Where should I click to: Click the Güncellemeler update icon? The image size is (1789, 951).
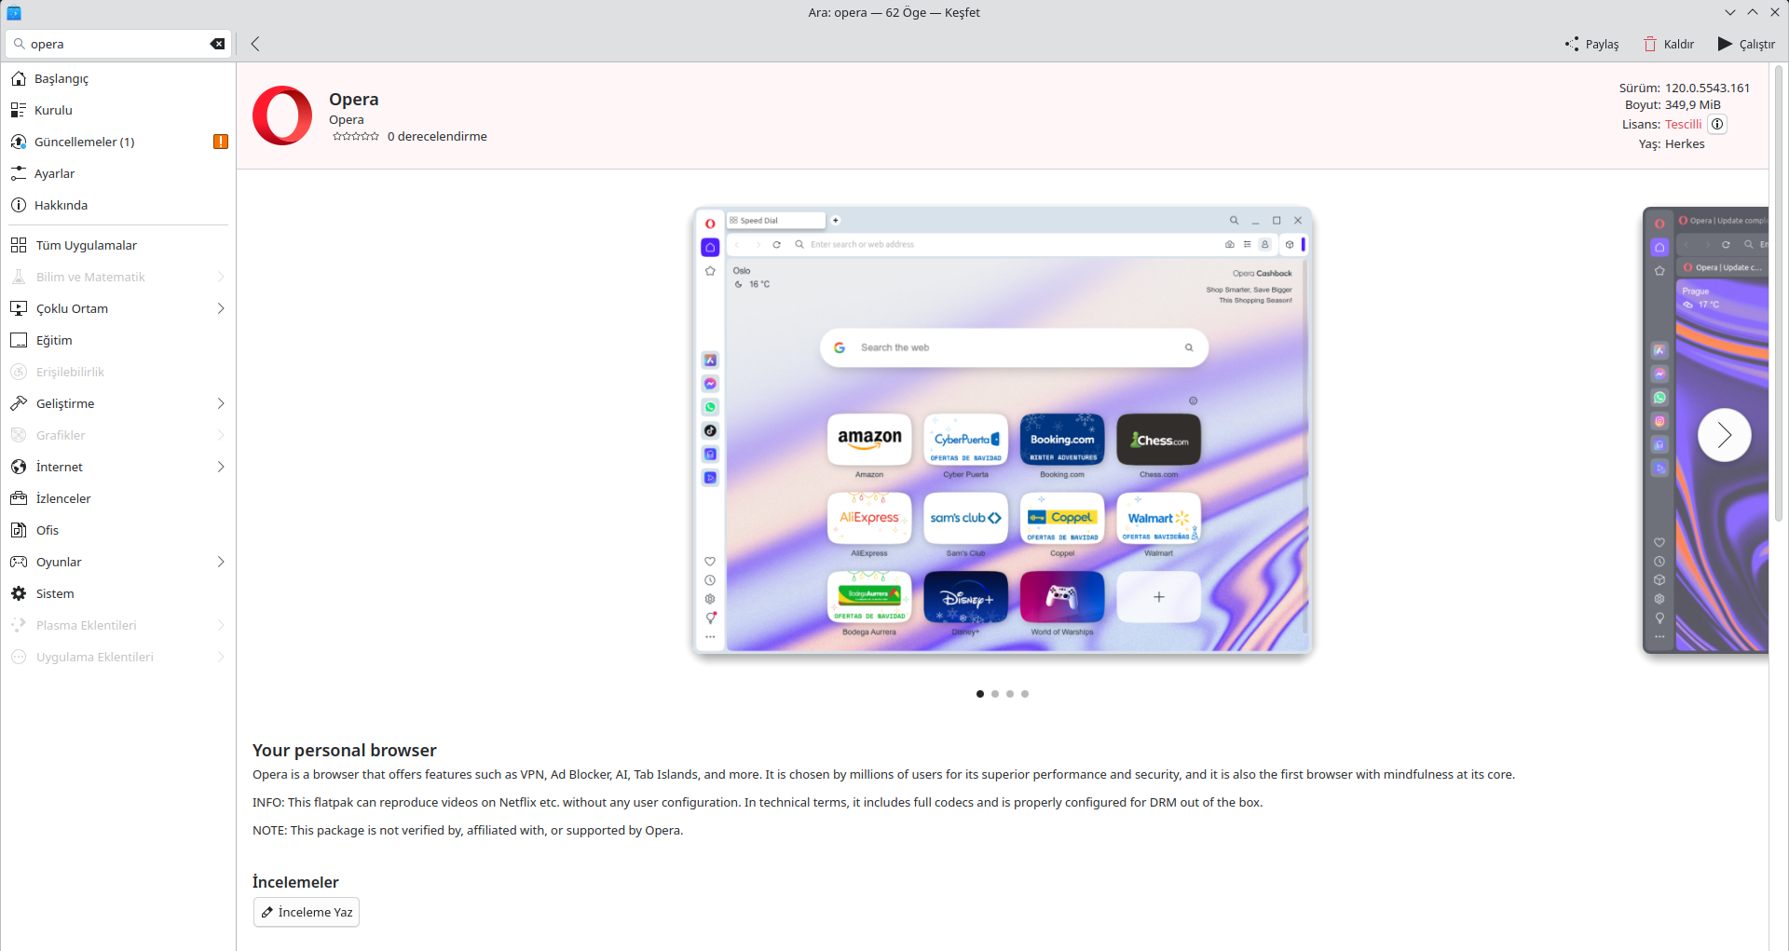(19, 142)
